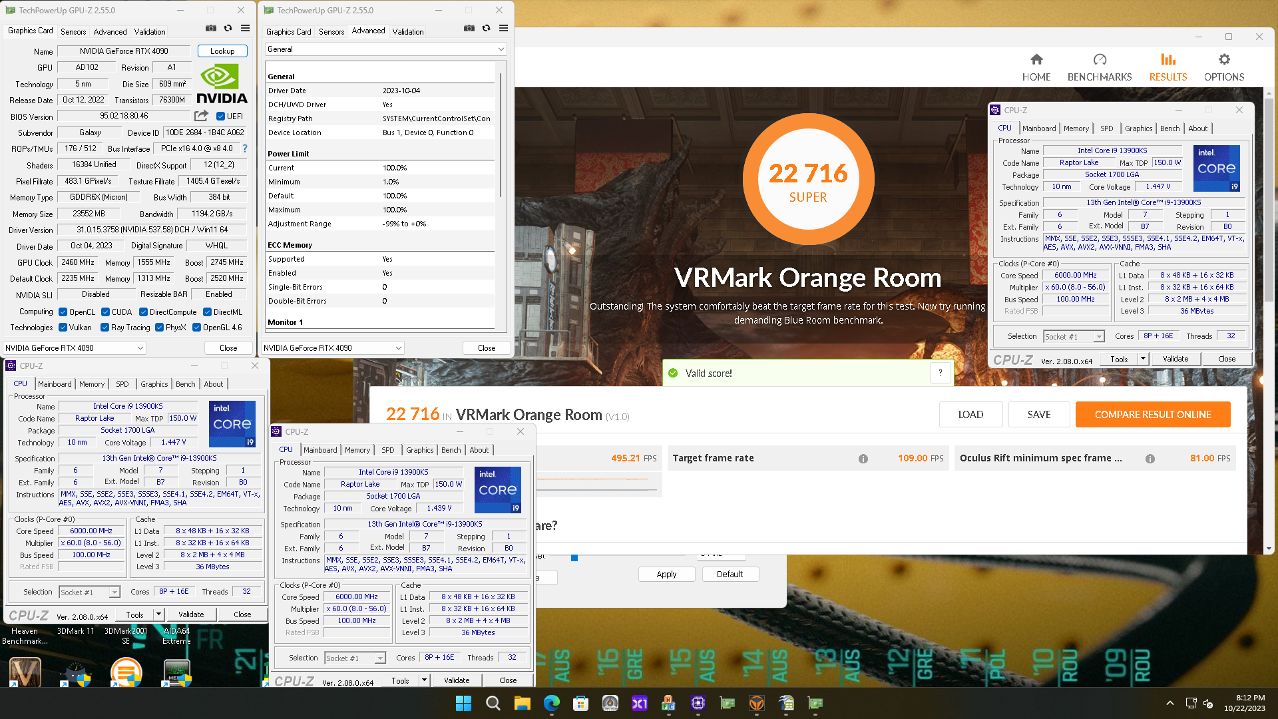Click LOAD button in VRMark
The width and height of the screenshot is (1278, 719).
(970, 414)
